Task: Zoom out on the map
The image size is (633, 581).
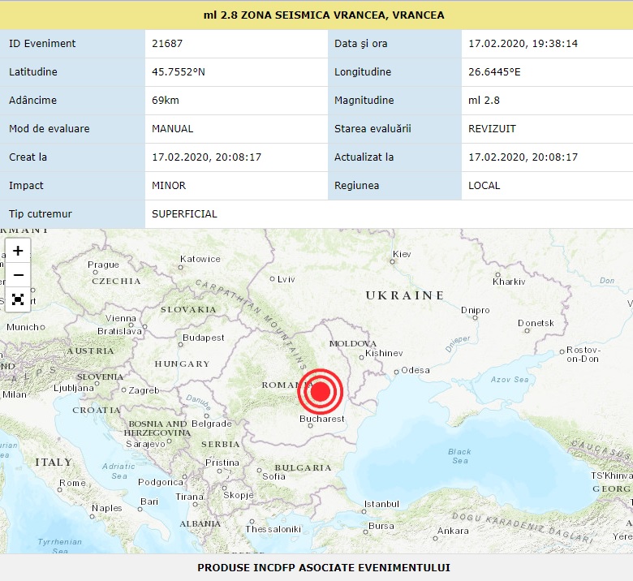Action: pyautogui.click(x=18, y=274)
